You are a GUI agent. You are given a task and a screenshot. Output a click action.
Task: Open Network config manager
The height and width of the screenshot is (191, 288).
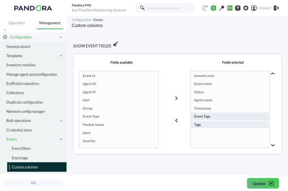[x=26, y=112]
